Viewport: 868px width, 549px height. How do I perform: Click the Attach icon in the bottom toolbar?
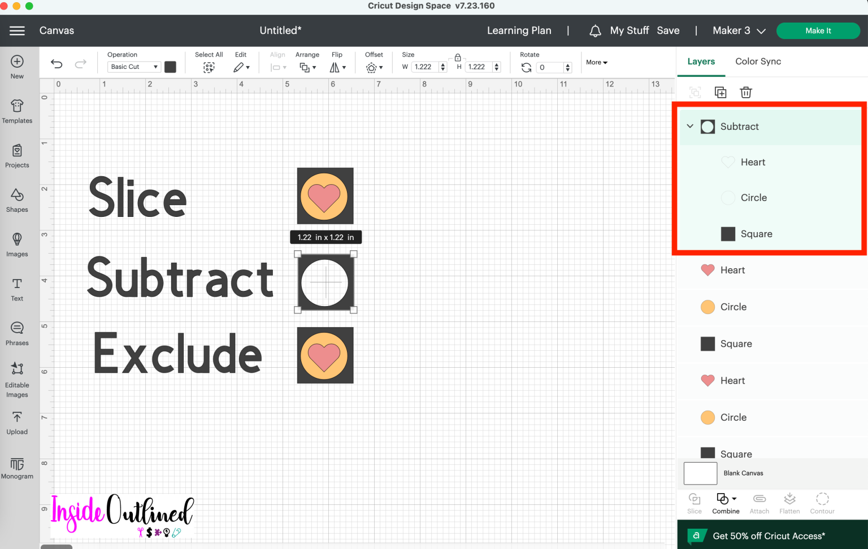coord(759,502)
